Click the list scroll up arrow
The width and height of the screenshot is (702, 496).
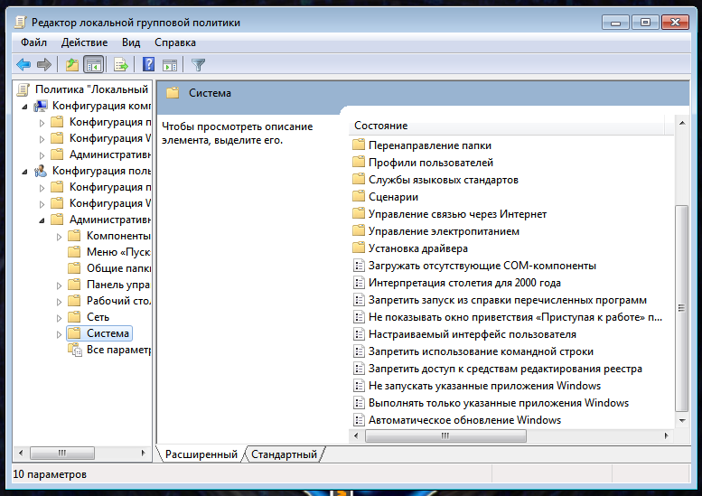pyautogui.click(x=682, y=123)
